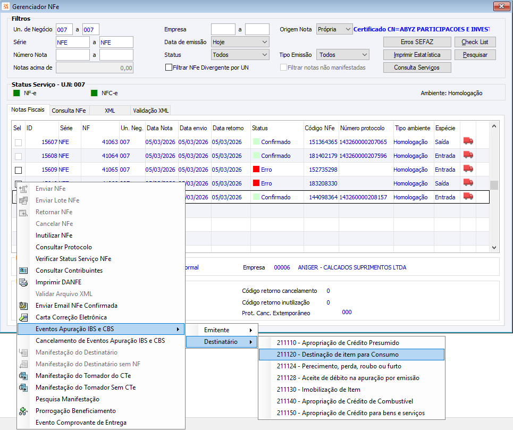Click the Carta Correção Eletrônica icon
Screen dimensions: 513x430
23,317
